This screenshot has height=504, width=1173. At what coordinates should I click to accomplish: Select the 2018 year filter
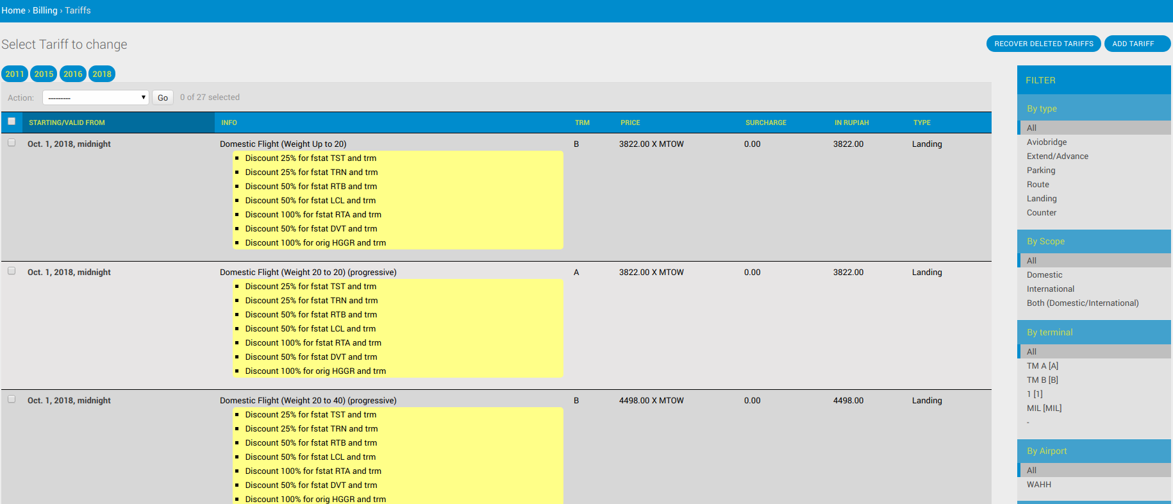click(102, 74)
